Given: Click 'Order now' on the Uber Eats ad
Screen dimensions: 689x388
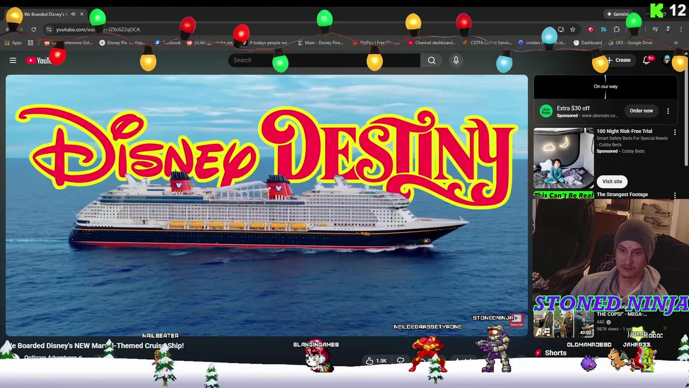Looking at the screenshot, I should (641, 111).
